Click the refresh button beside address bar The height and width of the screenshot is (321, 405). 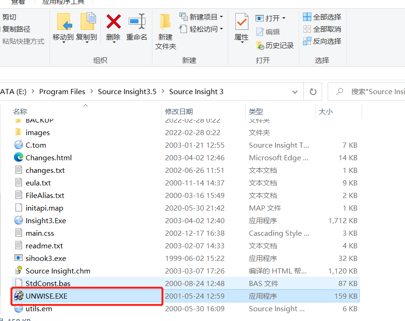click(312, 91)
